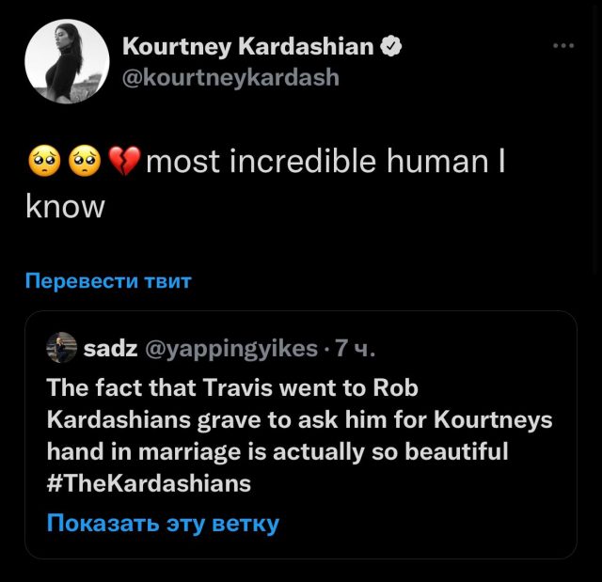Open the more options three-dot menu
Viewport: 602px width, 582px height.
pos(562,45)
